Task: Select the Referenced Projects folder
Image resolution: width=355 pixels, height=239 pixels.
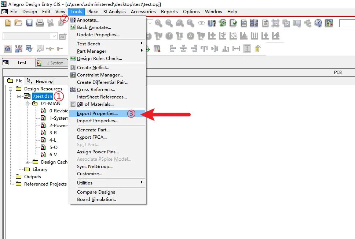Action: pos(45,184)
